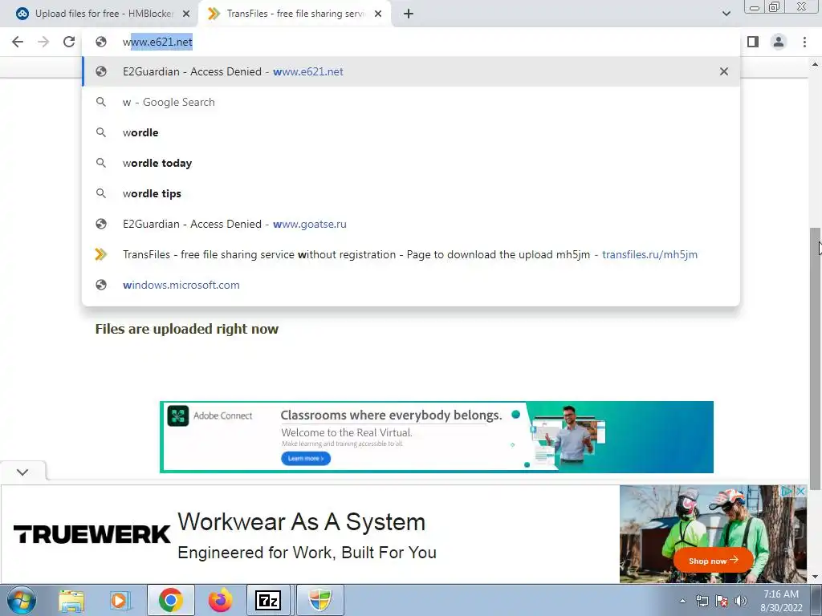
Task: Remove the e621.net suggestion with X
Action: point(724,71)
